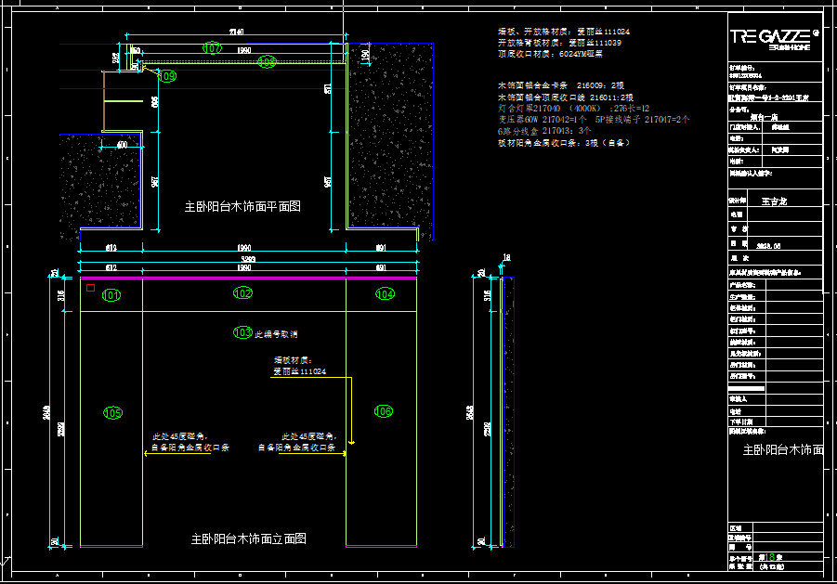Select the note "木饰面铝合顶底收口线 216011:2根"

tap(566, 97)
